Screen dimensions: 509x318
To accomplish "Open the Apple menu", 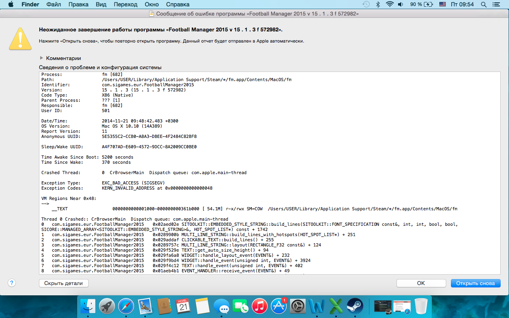I will pos(11,4).
